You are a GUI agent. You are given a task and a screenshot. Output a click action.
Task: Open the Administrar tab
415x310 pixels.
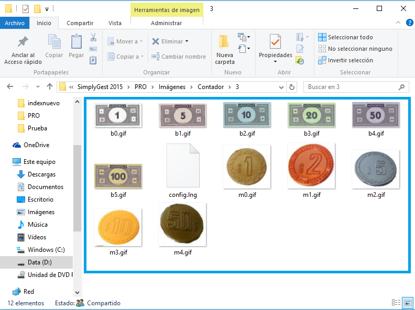point(167,23)
